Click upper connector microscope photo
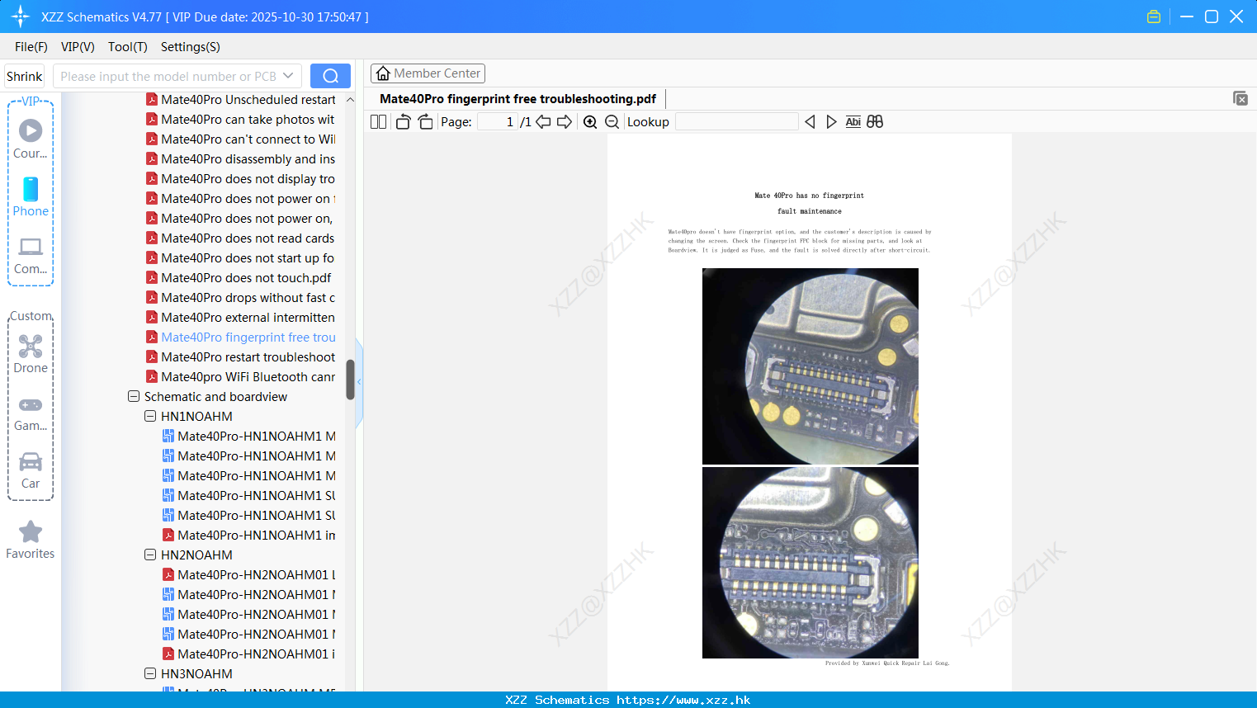 point(810,366)
